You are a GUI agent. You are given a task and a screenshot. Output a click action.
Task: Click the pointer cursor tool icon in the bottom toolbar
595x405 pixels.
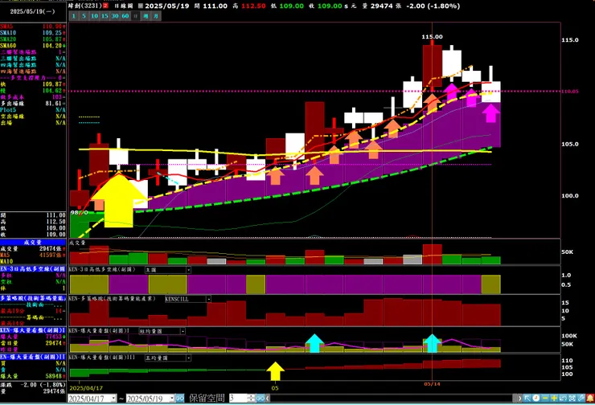[x=527, y=399]
